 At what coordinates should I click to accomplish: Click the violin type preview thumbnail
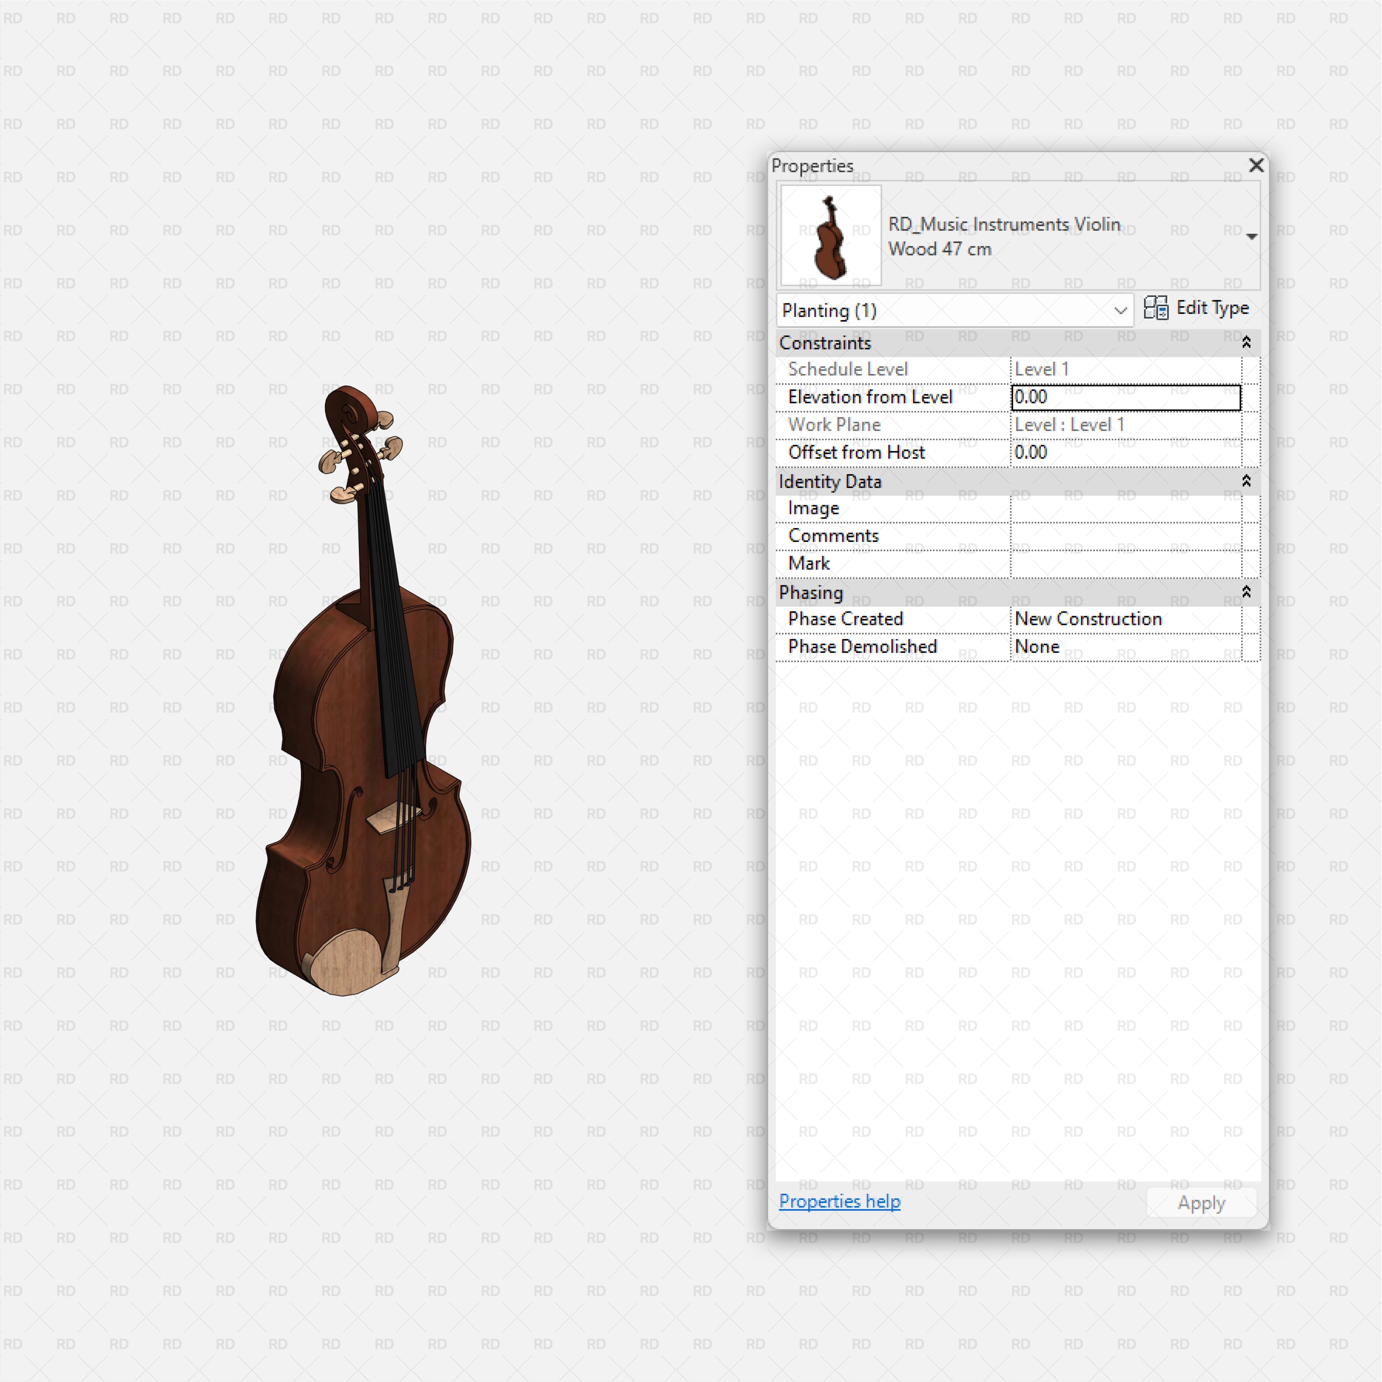click(830, 236)
